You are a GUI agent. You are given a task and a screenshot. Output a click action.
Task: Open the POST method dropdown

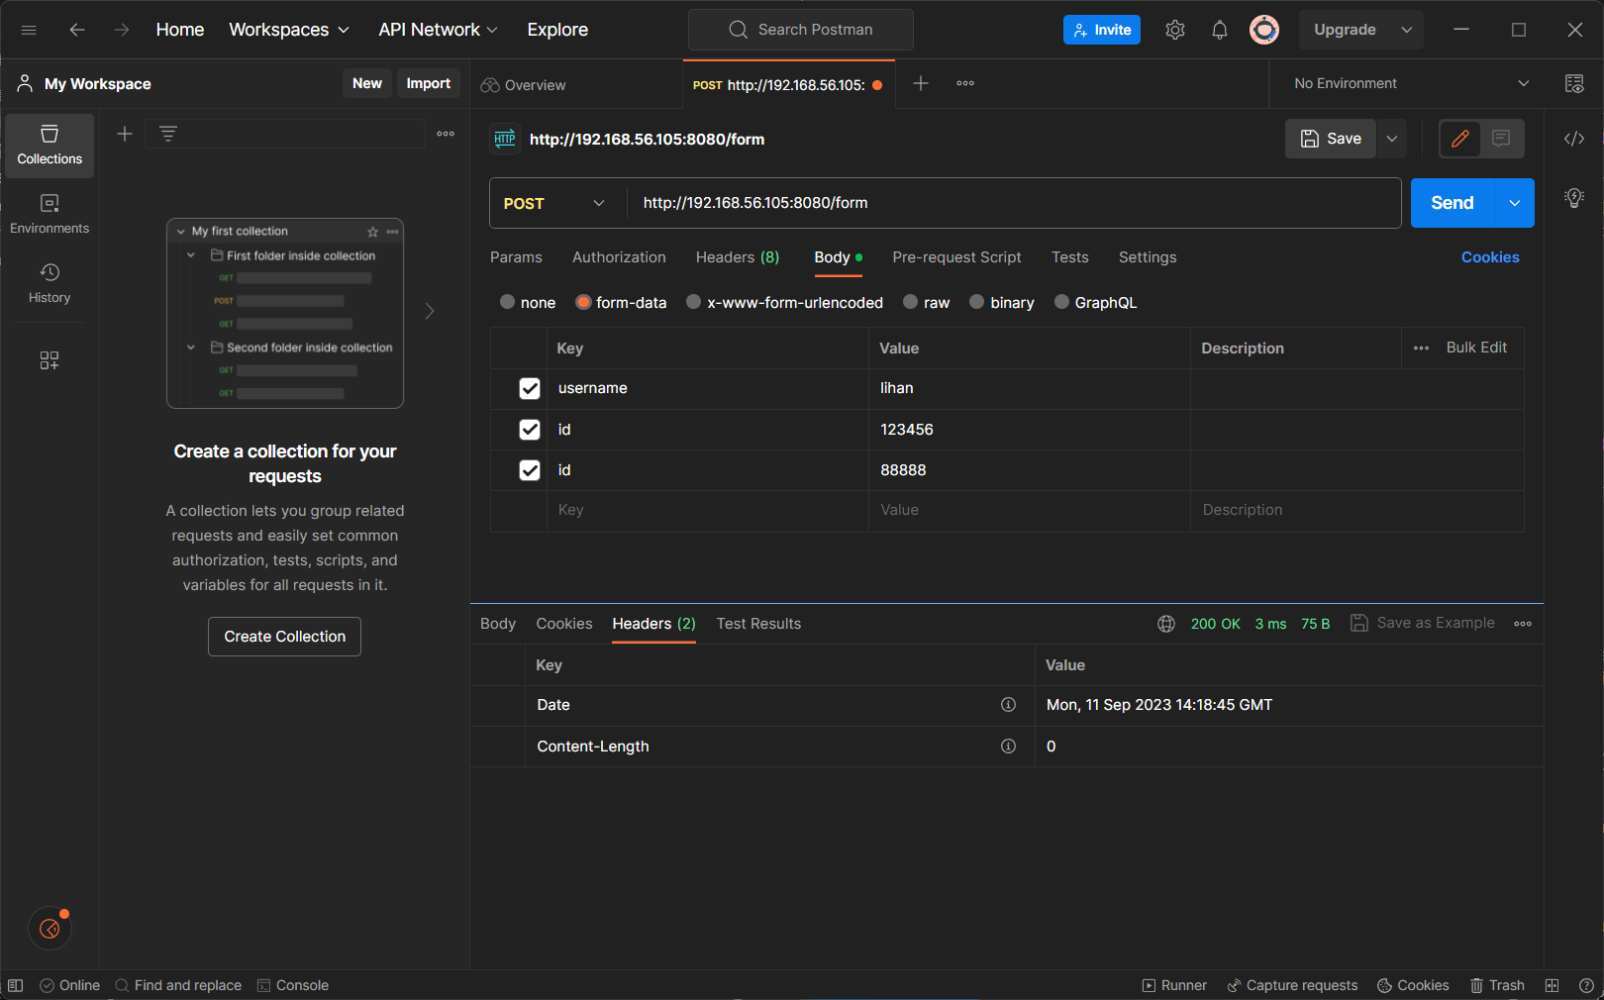pyautogui.click(x=556, y=203)
